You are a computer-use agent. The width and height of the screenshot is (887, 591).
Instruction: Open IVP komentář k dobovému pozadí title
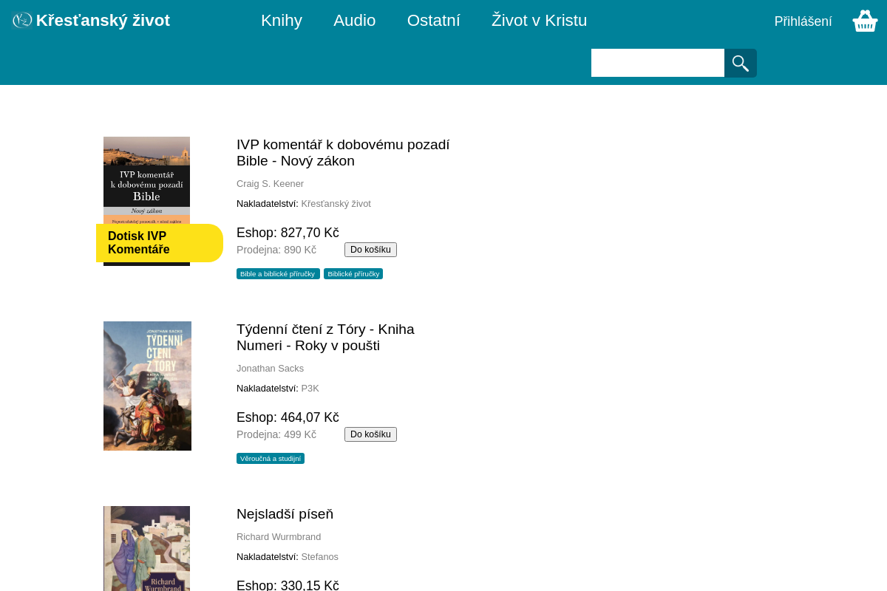coord(343,153)
